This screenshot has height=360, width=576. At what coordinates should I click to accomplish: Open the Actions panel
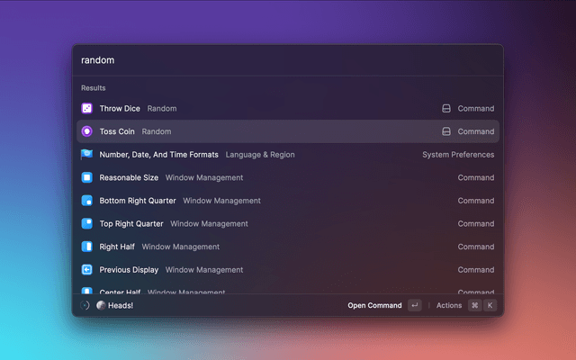click(448, 305)
